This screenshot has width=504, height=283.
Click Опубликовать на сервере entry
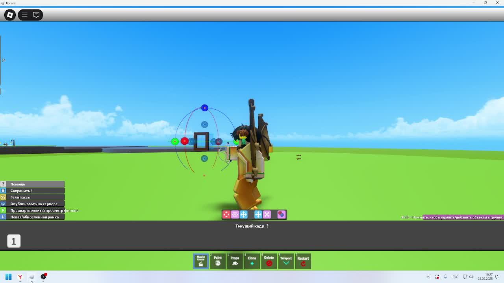point(32,204)
